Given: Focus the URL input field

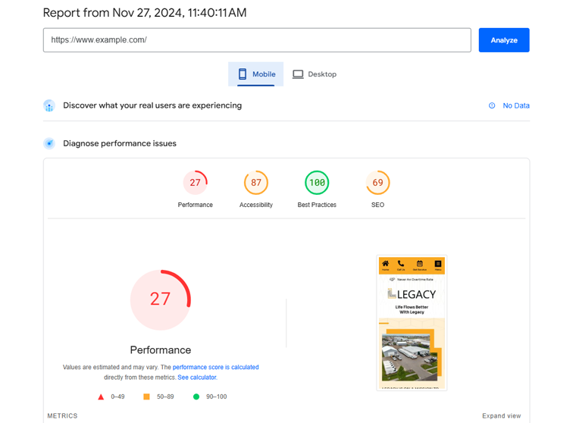Looking at the screenshot, I should [257, 40].
